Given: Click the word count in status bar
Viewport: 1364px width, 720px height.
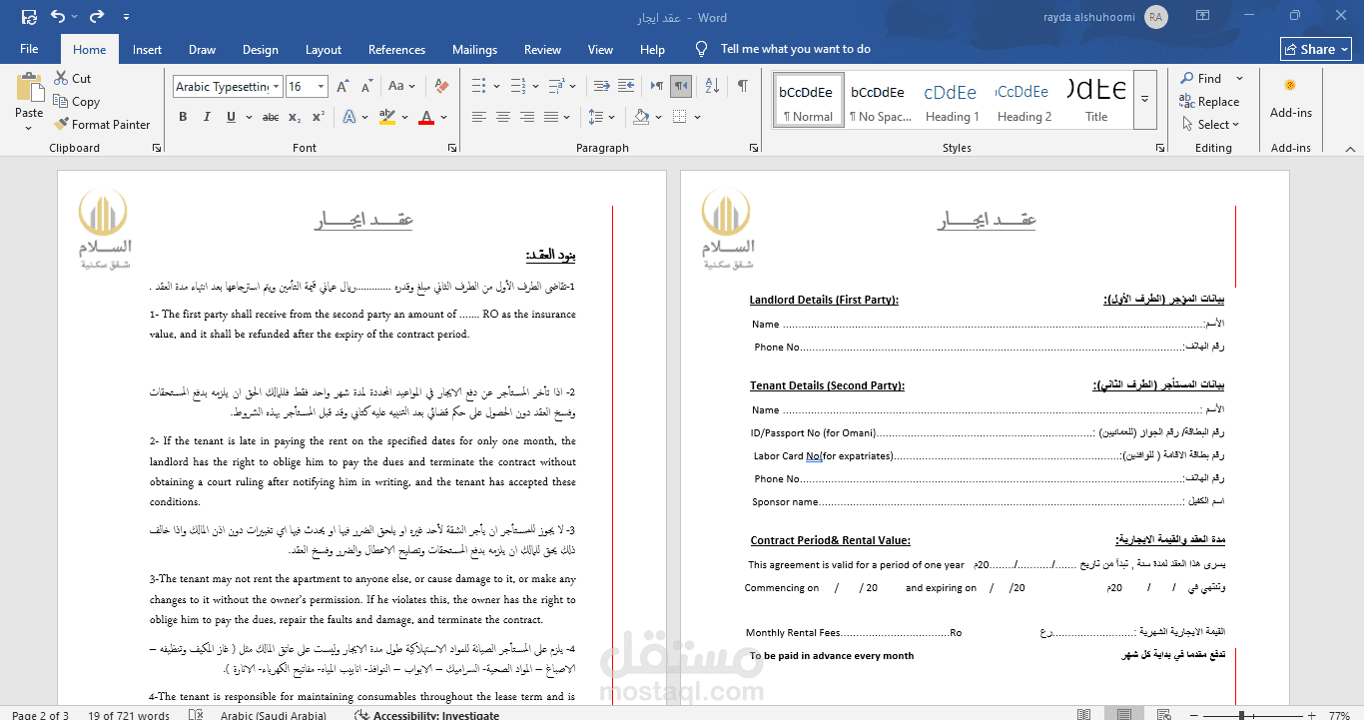Looking at the screenshot, I should (129, 715).
